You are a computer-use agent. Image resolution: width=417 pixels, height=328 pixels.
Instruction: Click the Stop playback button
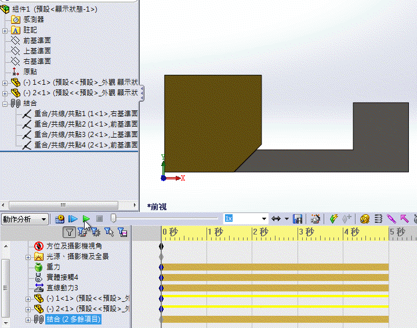point(99,219)
